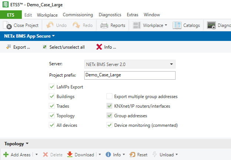Click the blue Info circle icon
The image size is (231, 160).
point(108,154)
